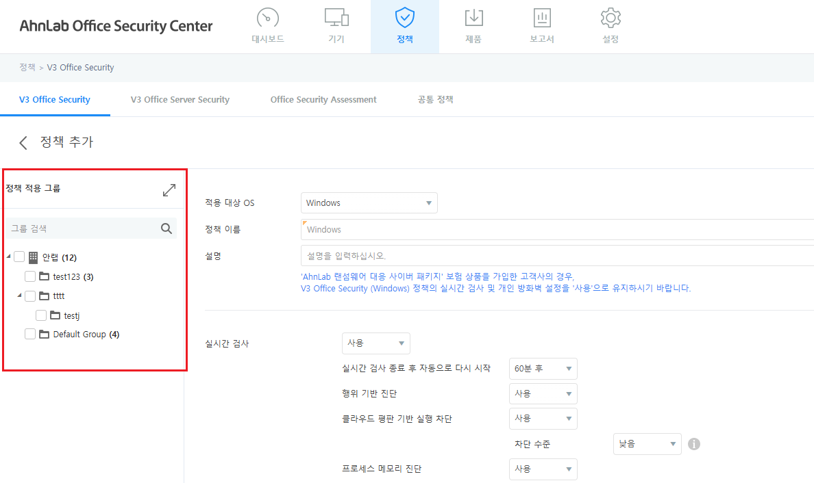Select the Default Group (4) tree label
This screenshot has width=814, height=483.
coord(86,335)
